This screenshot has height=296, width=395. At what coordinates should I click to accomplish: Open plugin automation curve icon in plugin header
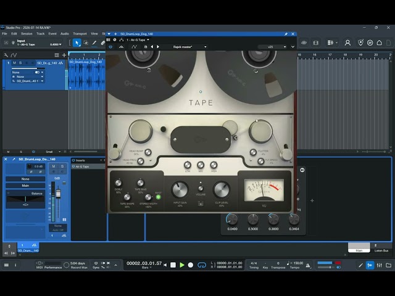[x=135, y=47]
